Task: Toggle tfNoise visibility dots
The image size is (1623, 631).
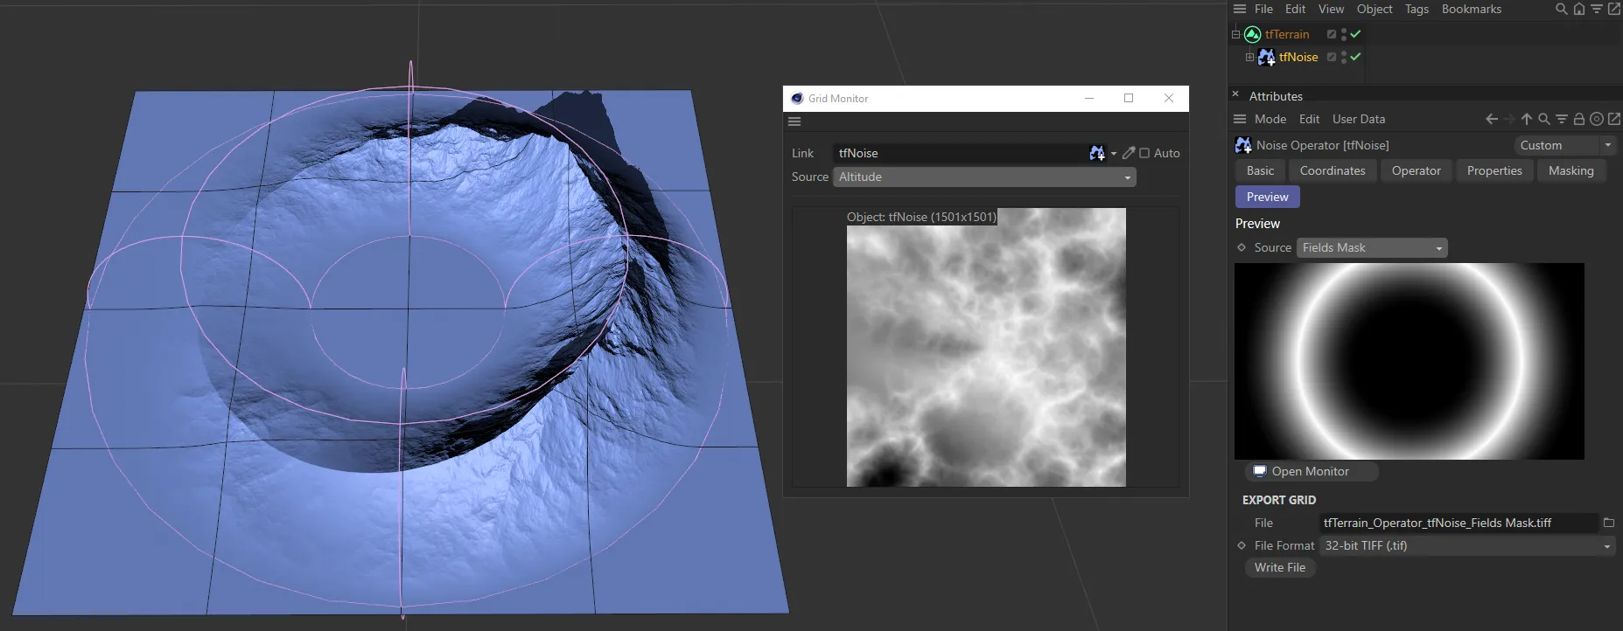Action: tap(1344, 57)
